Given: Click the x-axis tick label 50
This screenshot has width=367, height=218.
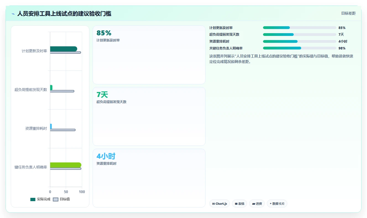Looking at the screenshot, I should pyautogui.click(x=66, y=192).
